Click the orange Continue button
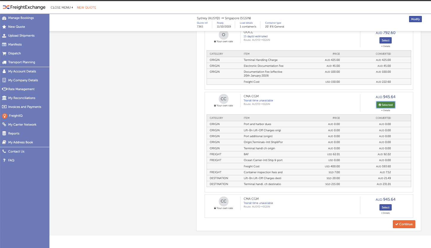 tap(404, 224)
